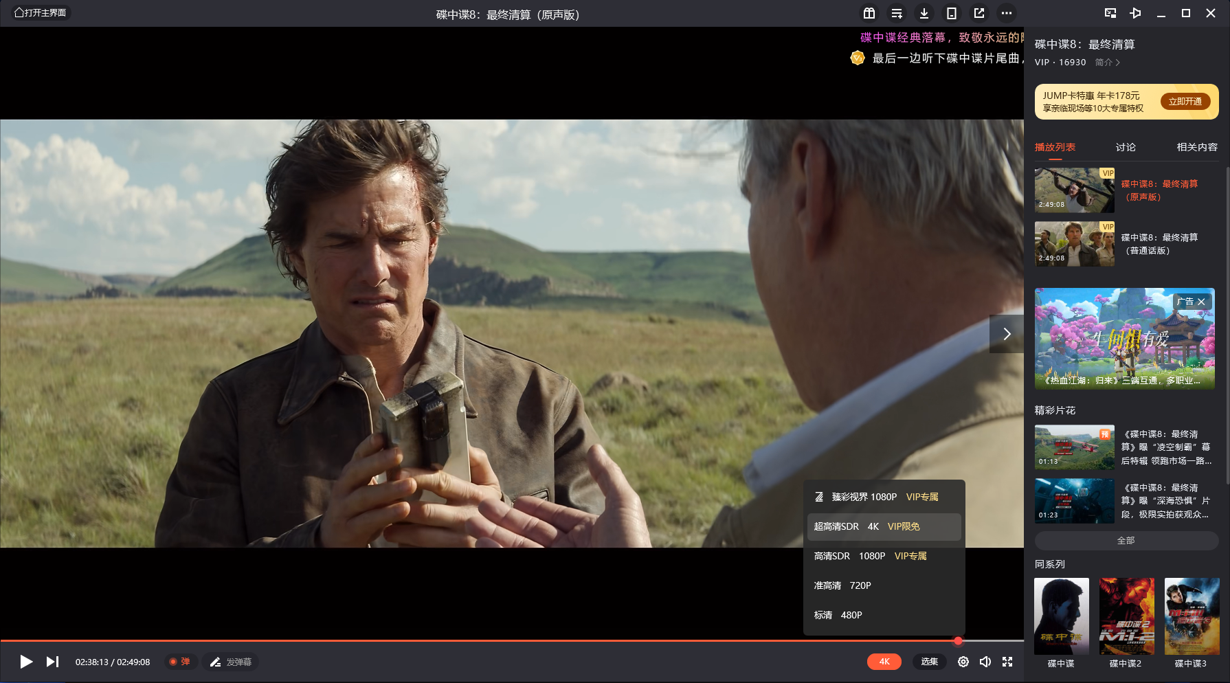The width and height of the screenshot is (1230, 683).
Task: Click 立即开通 to activate the membership
Action: click(1185, 102)
